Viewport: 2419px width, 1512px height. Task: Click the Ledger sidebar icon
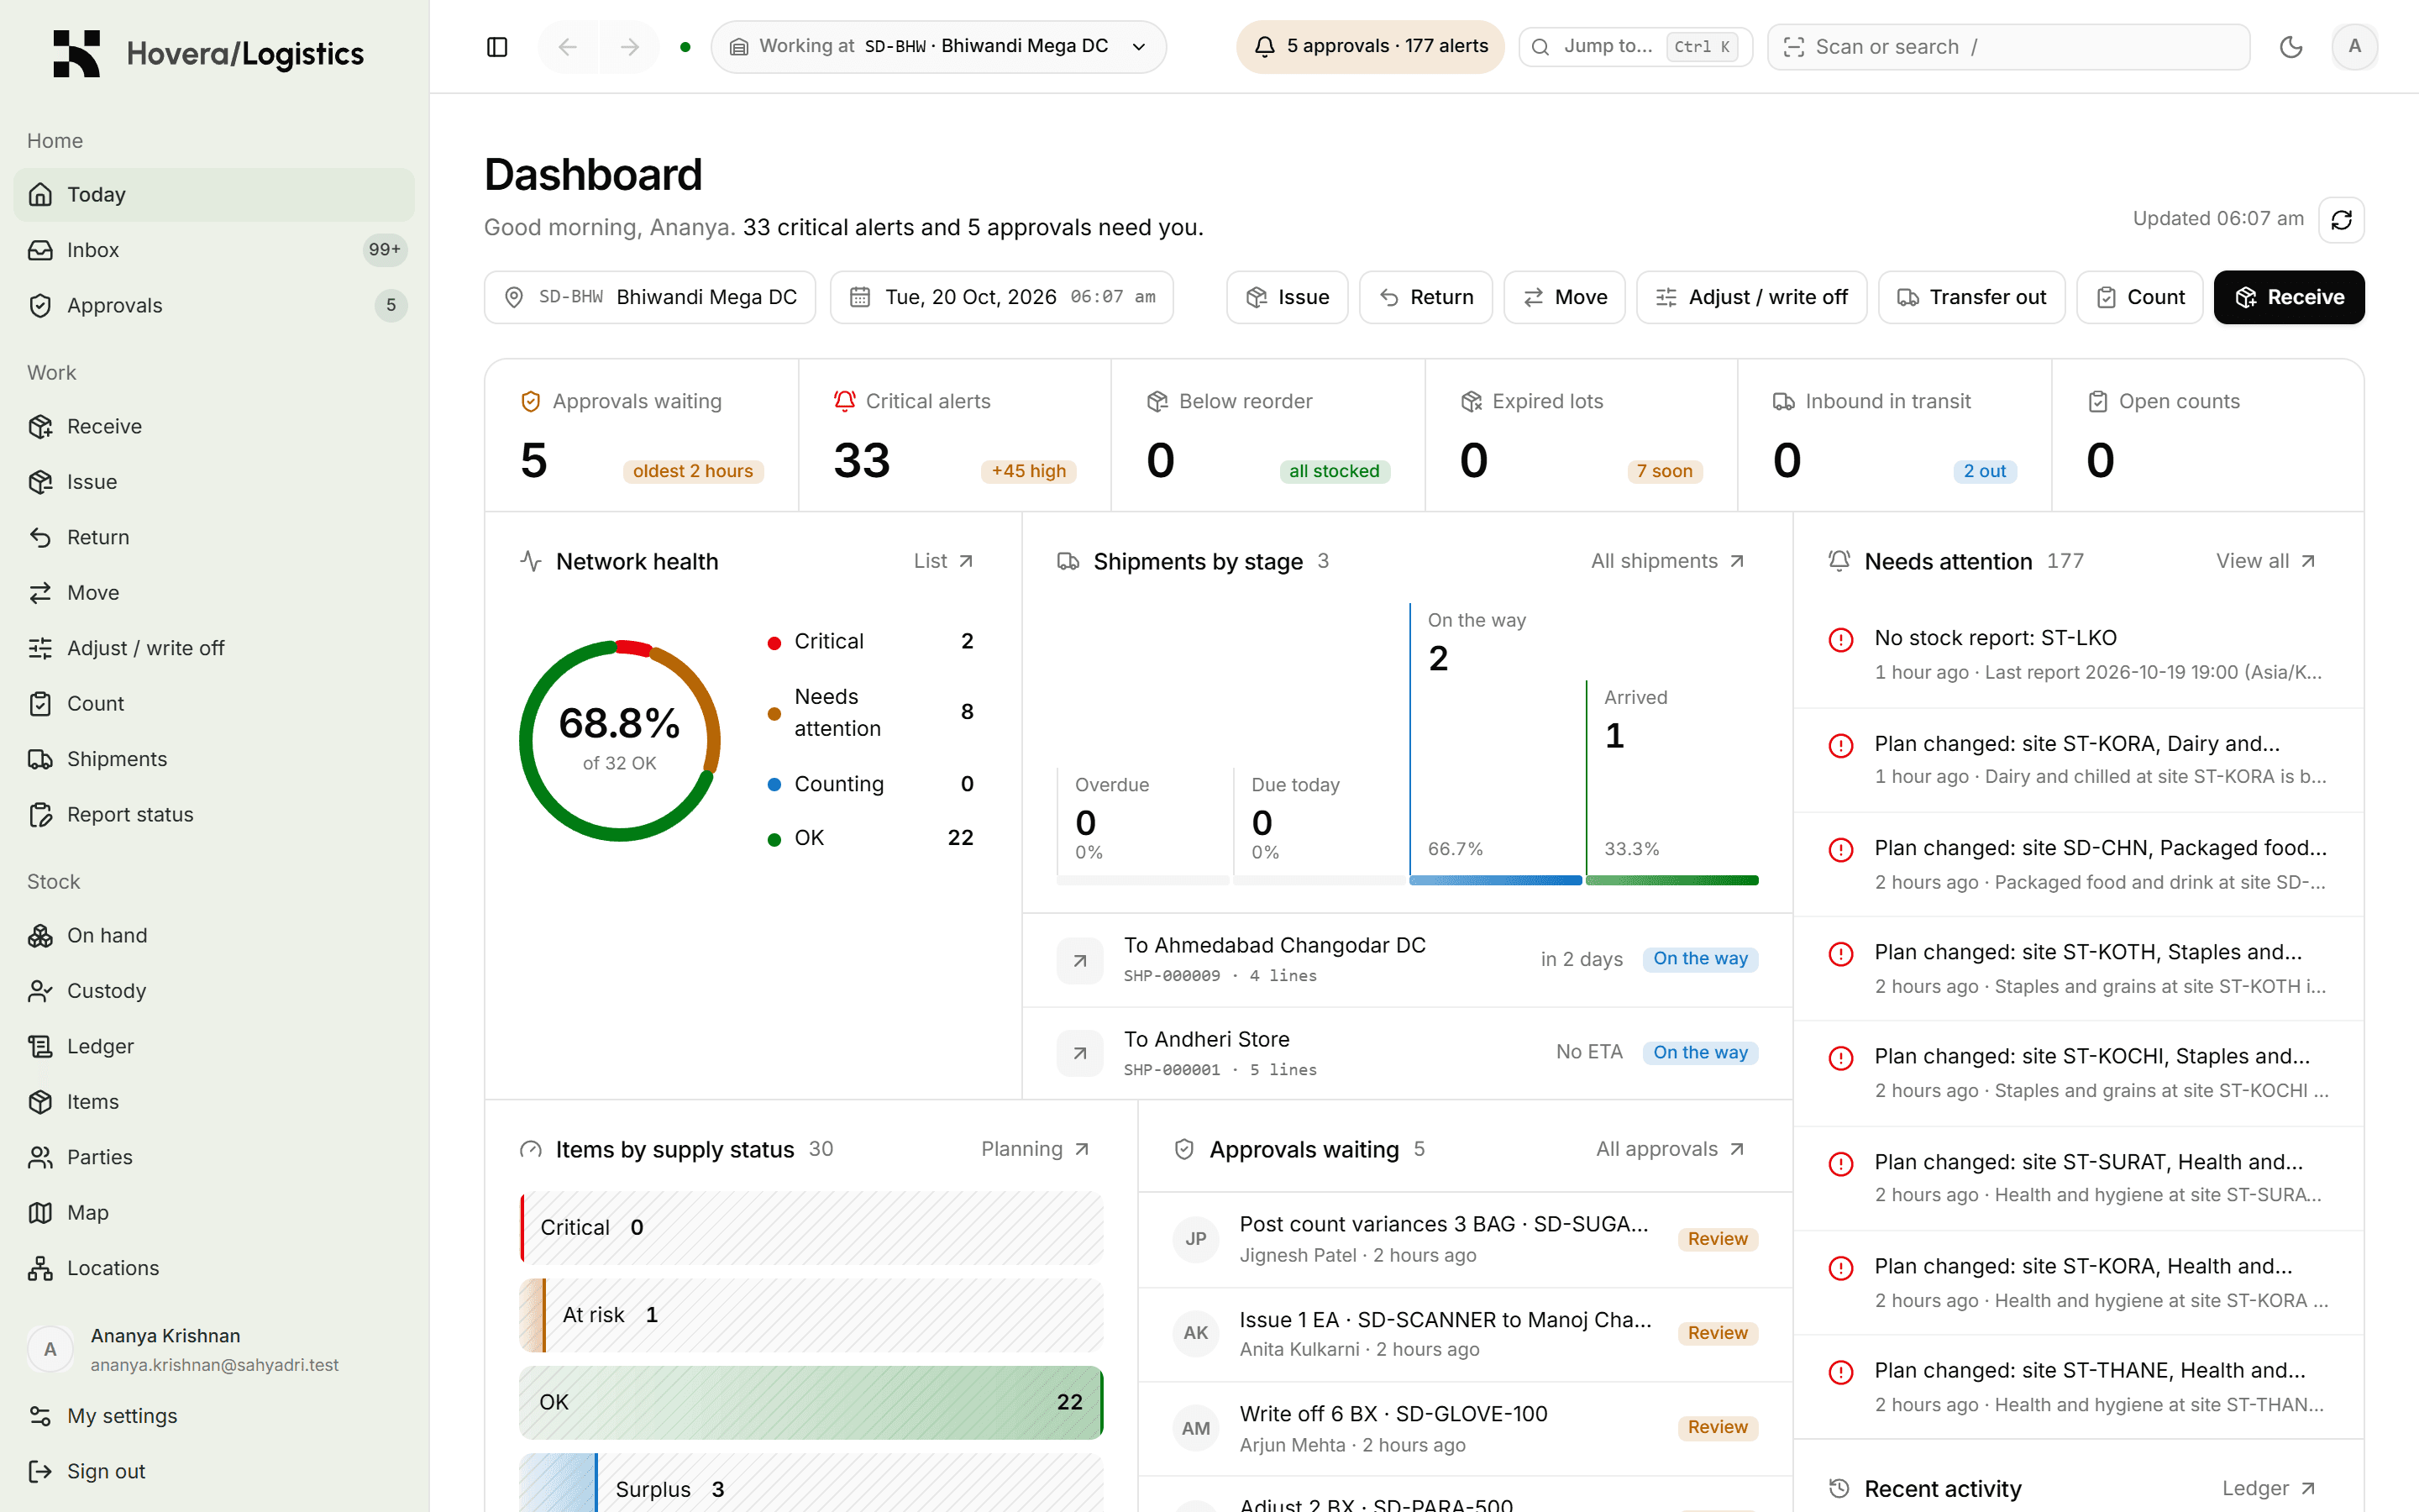(x=40, y=1047)
